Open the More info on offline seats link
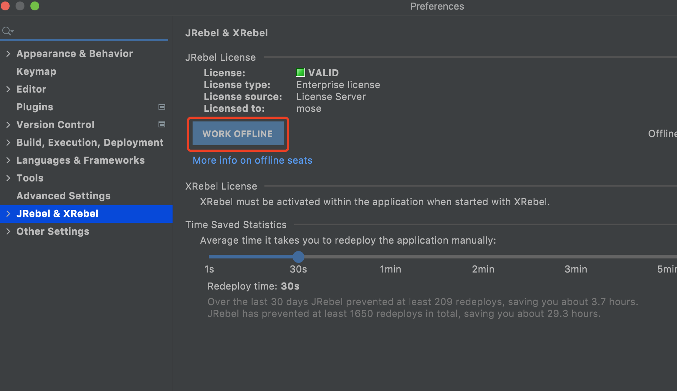 click(253, 160)
